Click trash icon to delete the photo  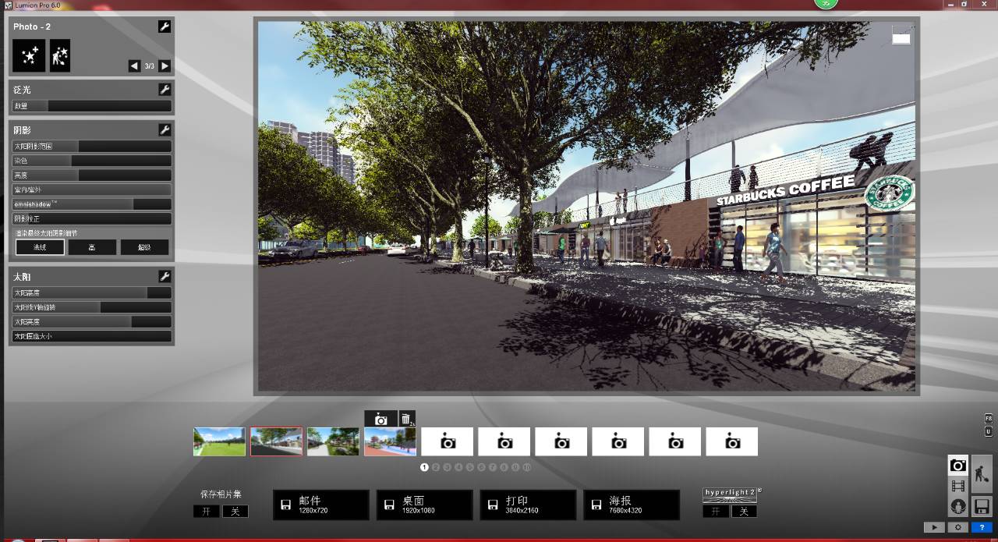pos(407,419)
